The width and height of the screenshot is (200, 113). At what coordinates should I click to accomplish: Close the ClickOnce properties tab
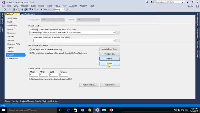(x=18, y=14)
